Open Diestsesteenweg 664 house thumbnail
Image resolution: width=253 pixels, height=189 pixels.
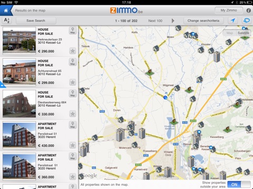20,103
